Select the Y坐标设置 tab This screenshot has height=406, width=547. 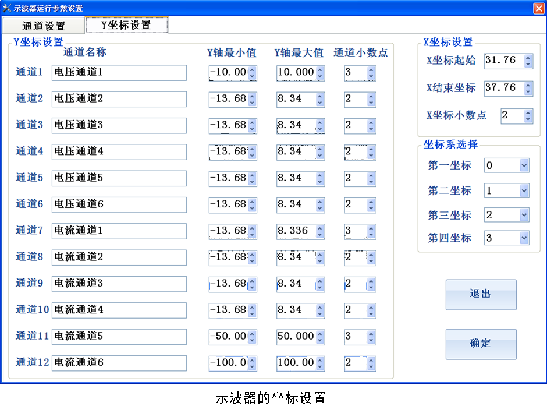pyautogui.click(x=126, y=25)
